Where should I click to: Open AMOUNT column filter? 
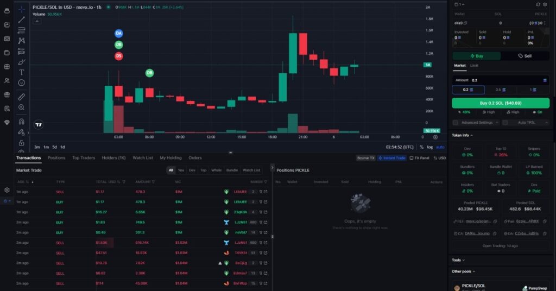click(153, 182)
